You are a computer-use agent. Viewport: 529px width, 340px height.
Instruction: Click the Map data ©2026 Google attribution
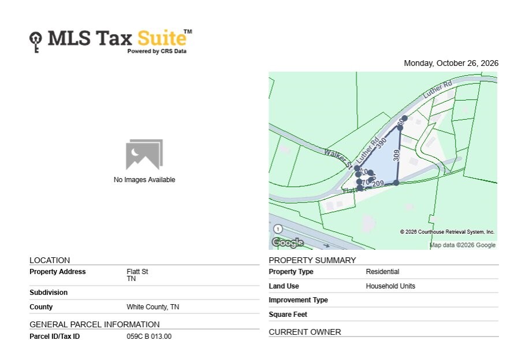(463, 245)
